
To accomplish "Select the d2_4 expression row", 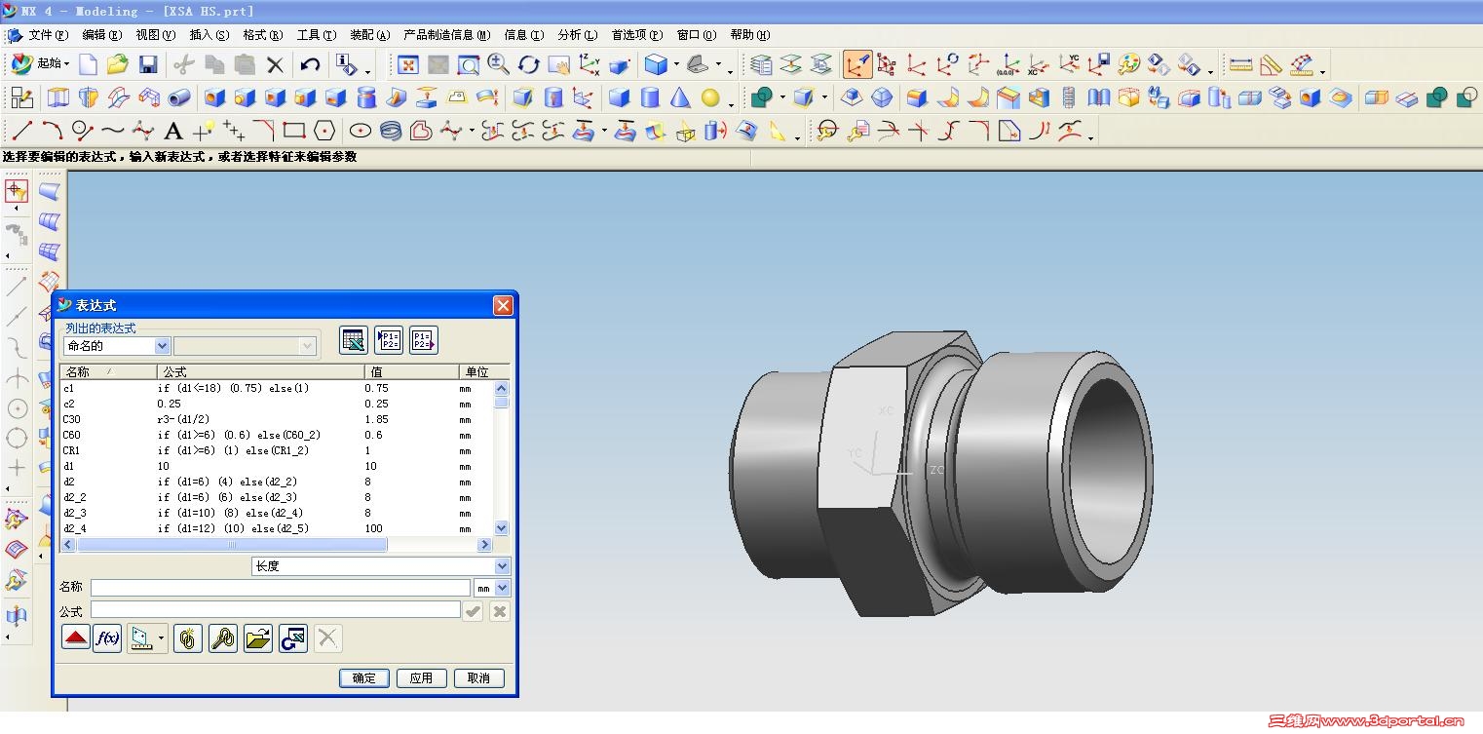I will coord(277,529).
